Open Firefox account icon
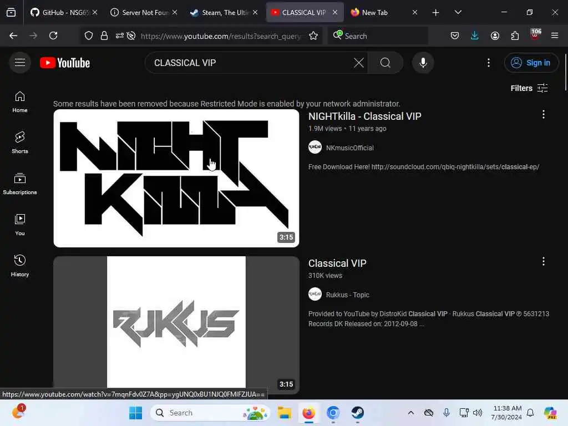The width and height of the screenshot is (568, 426). (x=495, y=35)
